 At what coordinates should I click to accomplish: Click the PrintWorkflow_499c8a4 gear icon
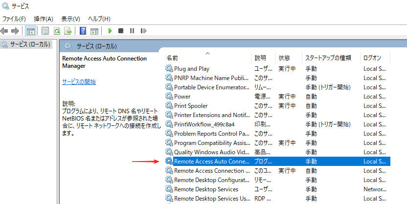pos(169,124)
